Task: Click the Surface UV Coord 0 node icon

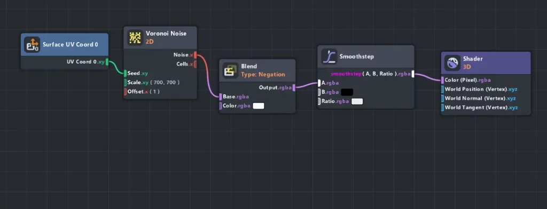Action: click(32, 45)
